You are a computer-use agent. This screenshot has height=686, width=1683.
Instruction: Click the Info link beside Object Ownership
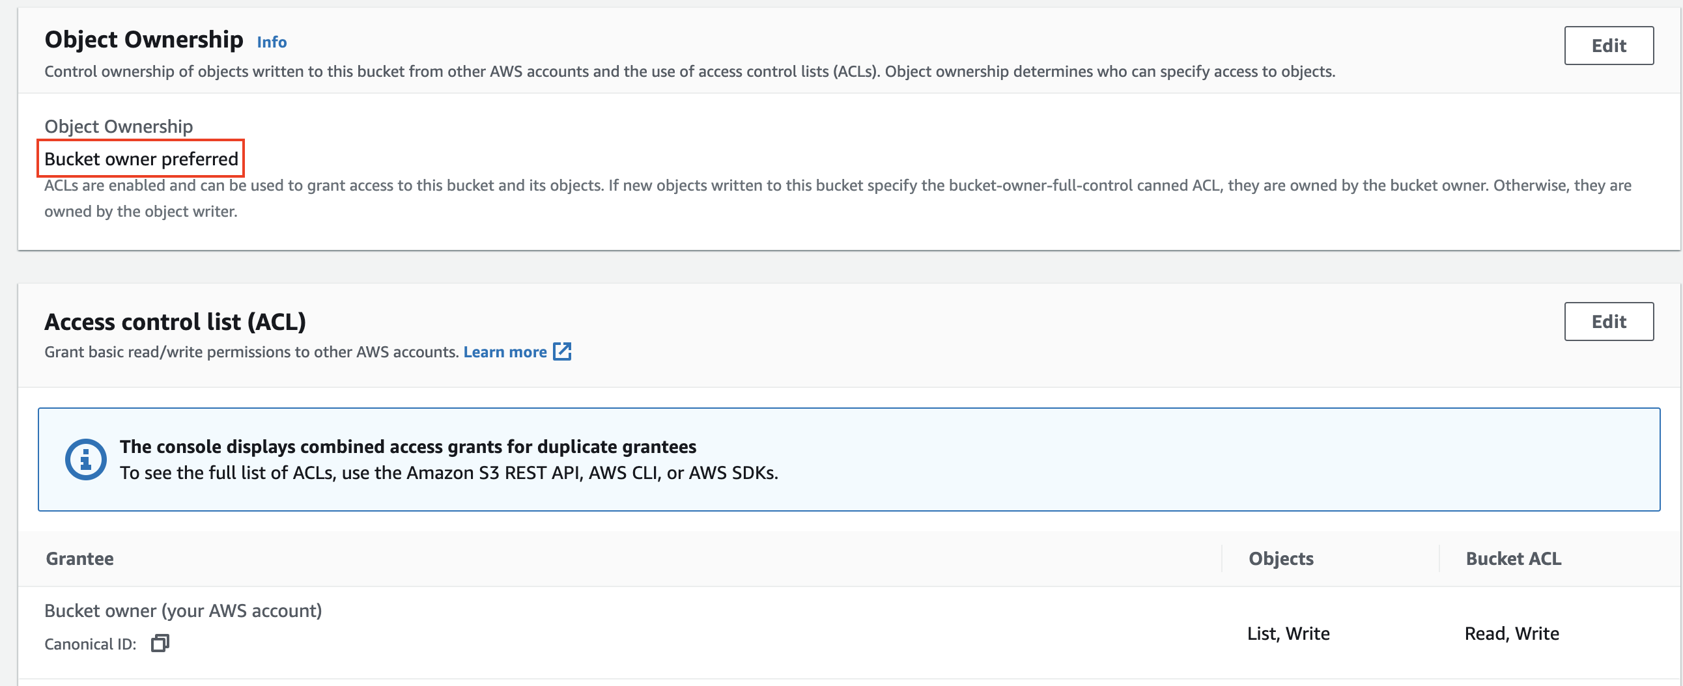click(271, 42)
